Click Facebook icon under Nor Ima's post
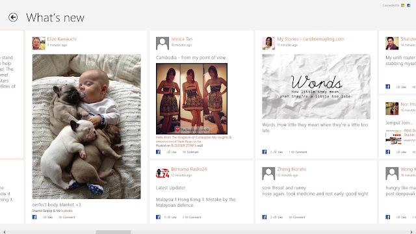Image resolution: width=416 pixels, height=234 pixels. [x=387, y=151]
